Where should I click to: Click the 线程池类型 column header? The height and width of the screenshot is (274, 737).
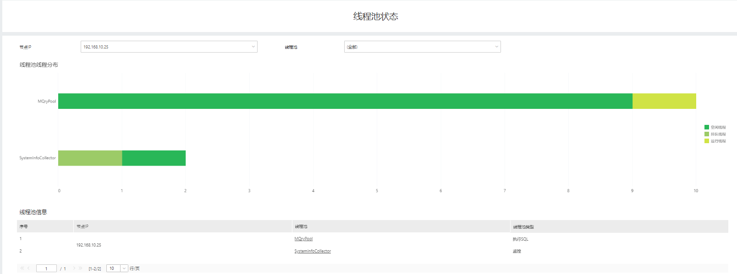pos(619,226)
